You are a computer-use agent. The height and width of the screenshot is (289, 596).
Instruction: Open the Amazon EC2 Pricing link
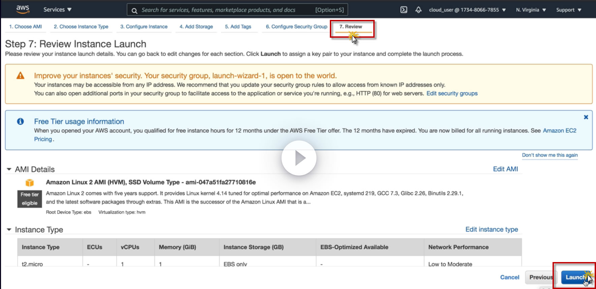tap(560, 130)
